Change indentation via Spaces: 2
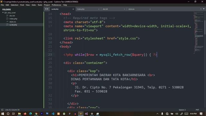 coord(182,110)
